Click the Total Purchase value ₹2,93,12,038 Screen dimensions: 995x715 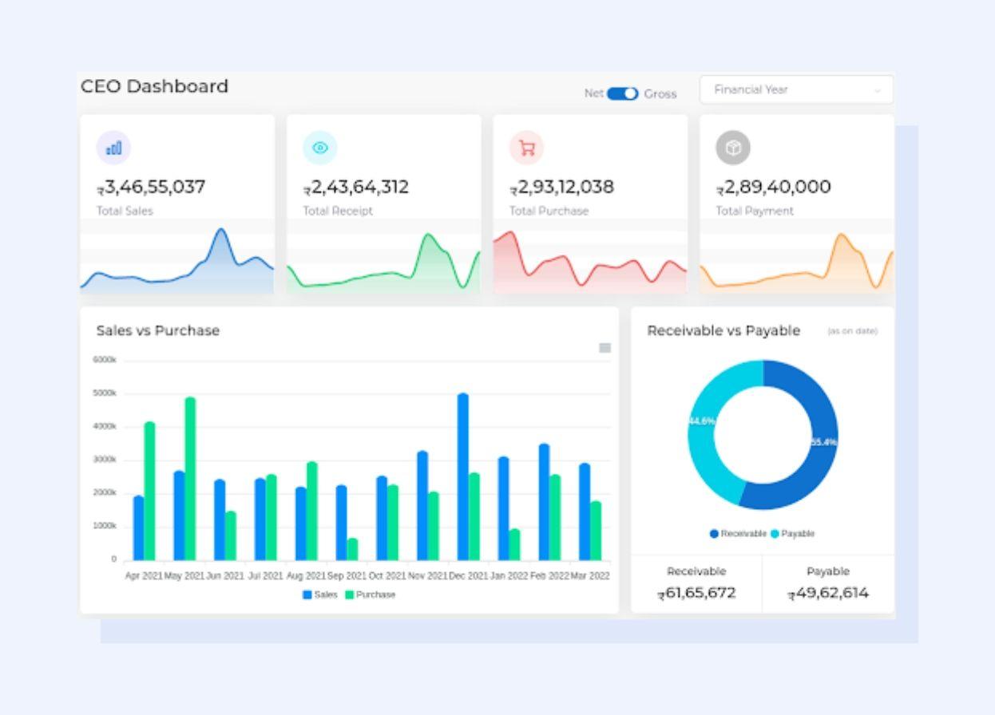point(562,188)
